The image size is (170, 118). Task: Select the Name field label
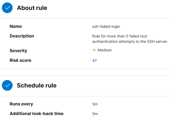click(x=16, y=26)
